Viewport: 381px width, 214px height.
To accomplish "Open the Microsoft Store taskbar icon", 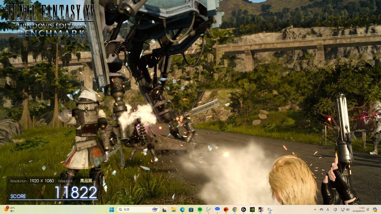I will point(191,210).
